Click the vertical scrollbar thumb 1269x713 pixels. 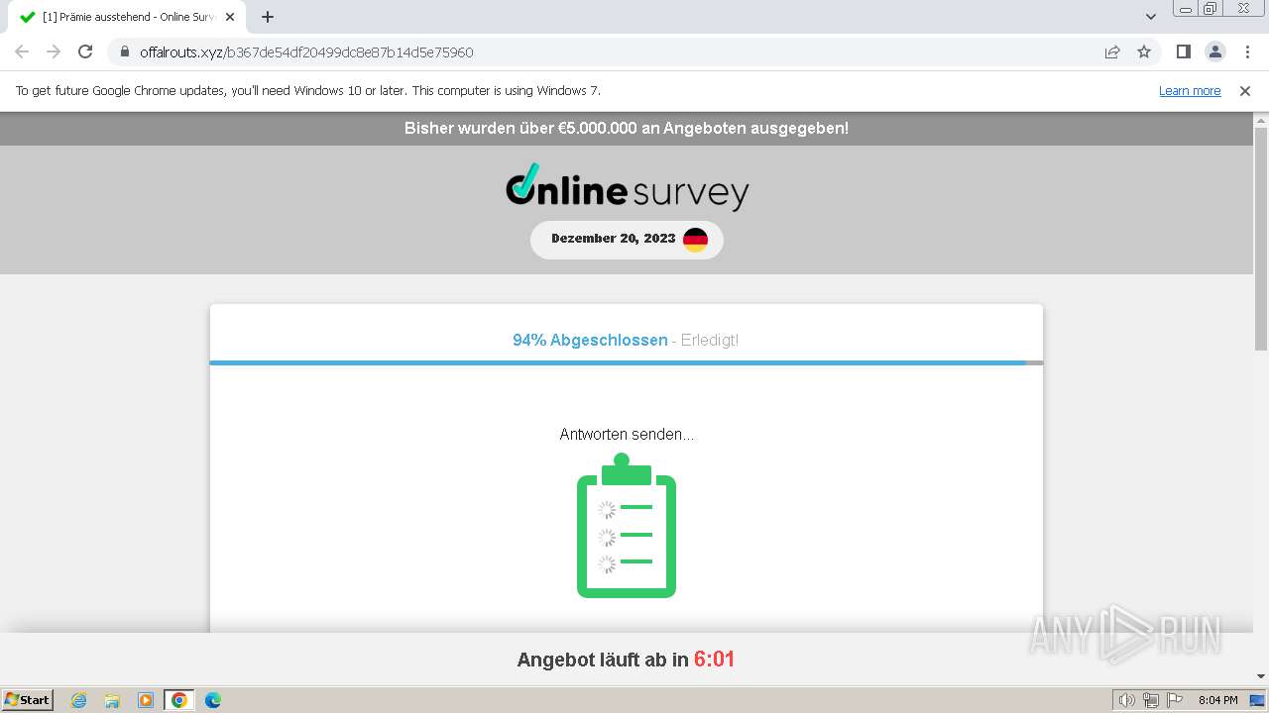[1261, 239]
